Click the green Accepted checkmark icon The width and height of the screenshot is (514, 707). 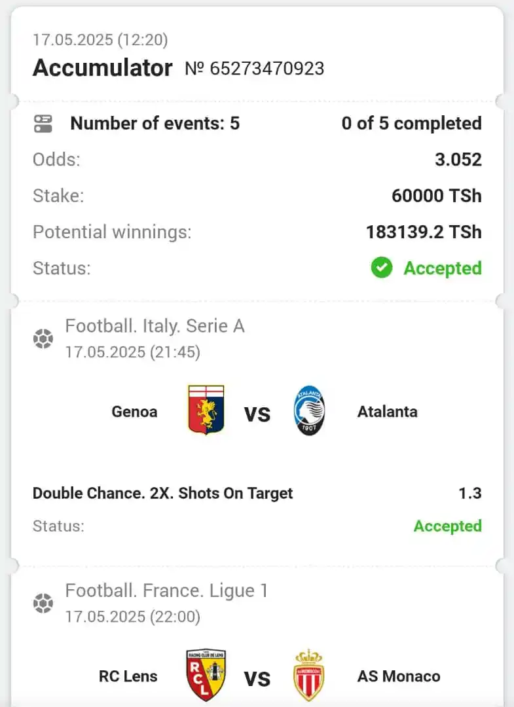[382, 268]
